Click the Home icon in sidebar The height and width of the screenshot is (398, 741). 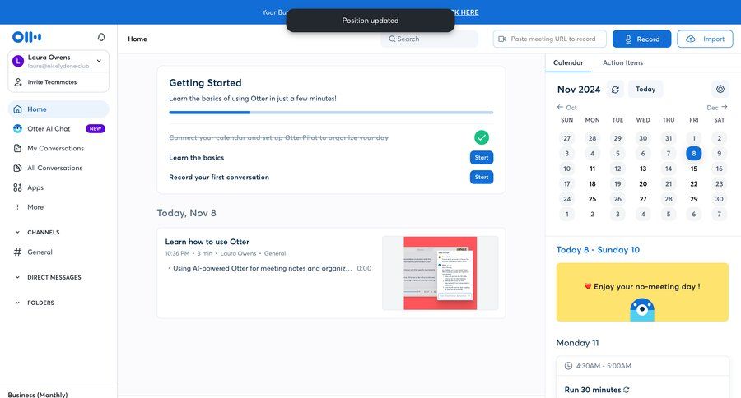[x=17, y=109]
